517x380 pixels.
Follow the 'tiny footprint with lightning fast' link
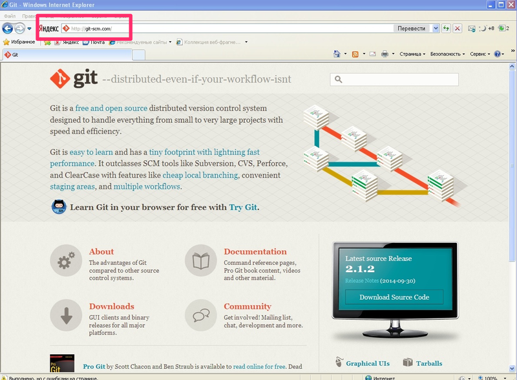(x=204, y=152)
